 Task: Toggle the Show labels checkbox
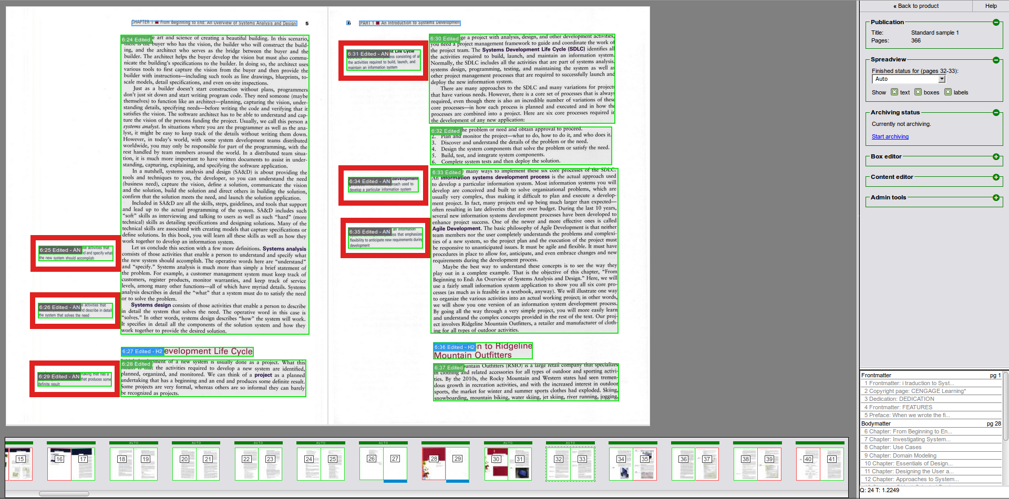point(948,92)
